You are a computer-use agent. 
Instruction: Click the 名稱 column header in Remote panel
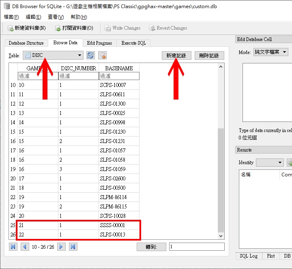tap(259, 175)
